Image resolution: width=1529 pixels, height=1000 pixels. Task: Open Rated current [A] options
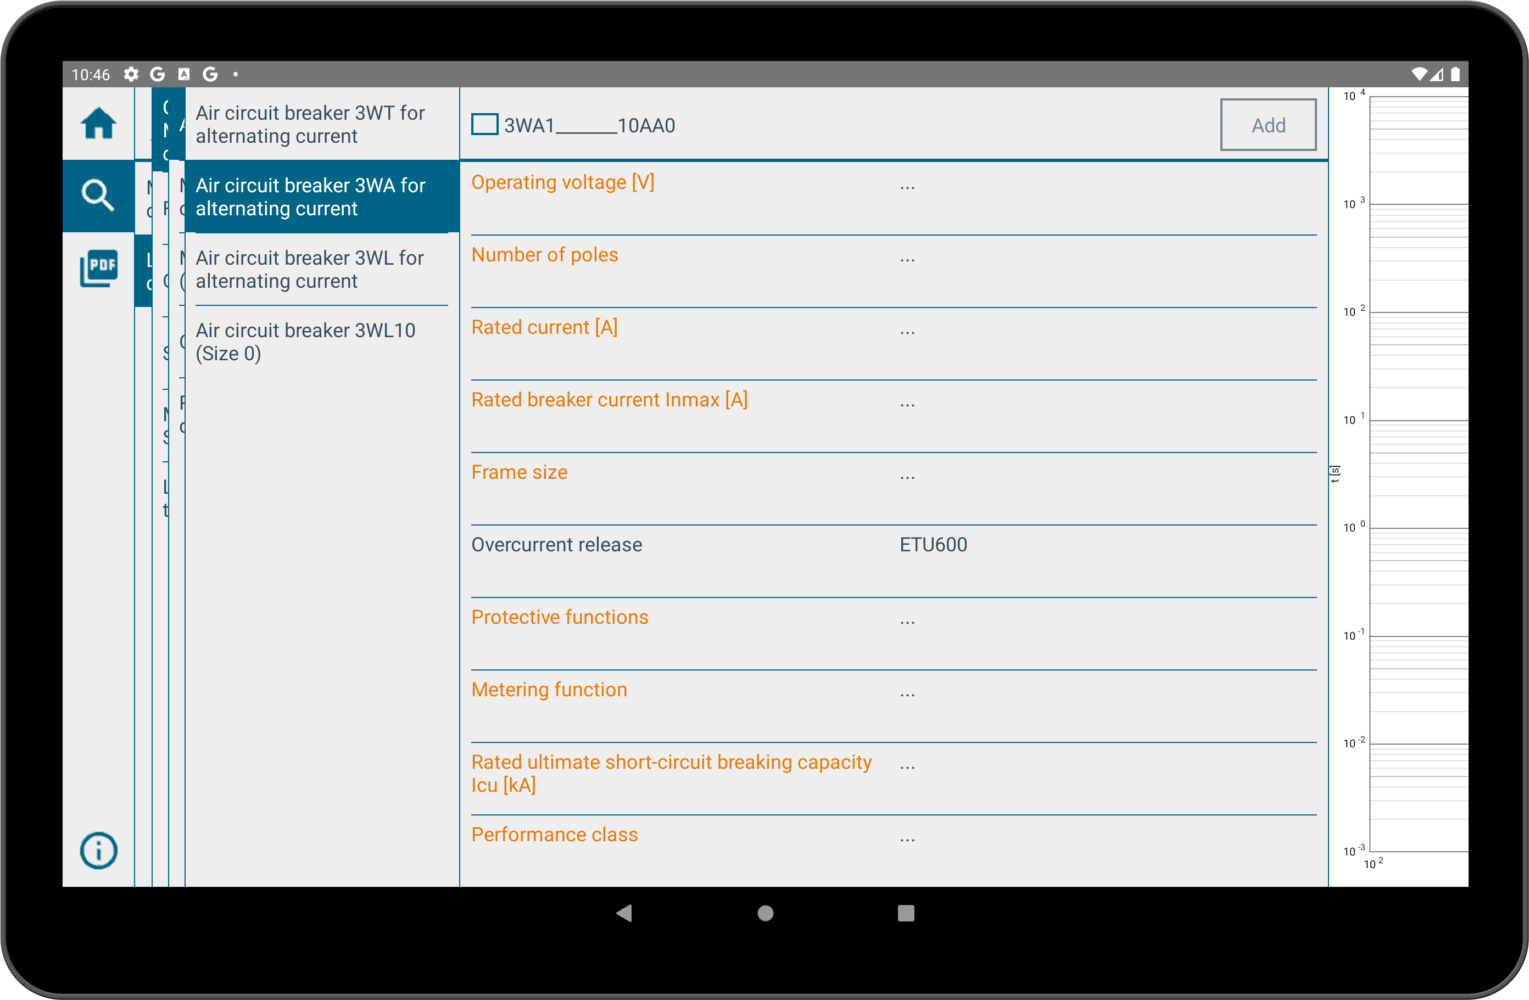point(894,344)
